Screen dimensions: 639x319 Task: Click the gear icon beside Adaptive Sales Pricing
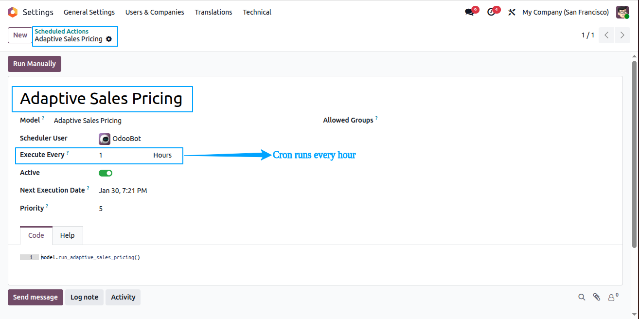(x=109, y=39)
